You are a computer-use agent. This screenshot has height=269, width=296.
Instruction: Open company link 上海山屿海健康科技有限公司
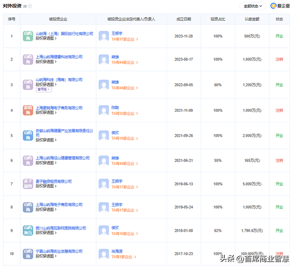coord(59,57)
